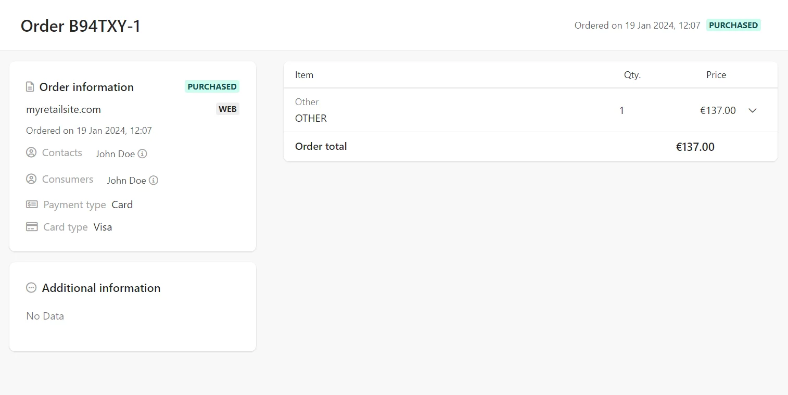Image resolution: width=788 pixels, height=395 pixels.
Task: Click the No Data text under Additional information
Action: (x=45, y=316)
